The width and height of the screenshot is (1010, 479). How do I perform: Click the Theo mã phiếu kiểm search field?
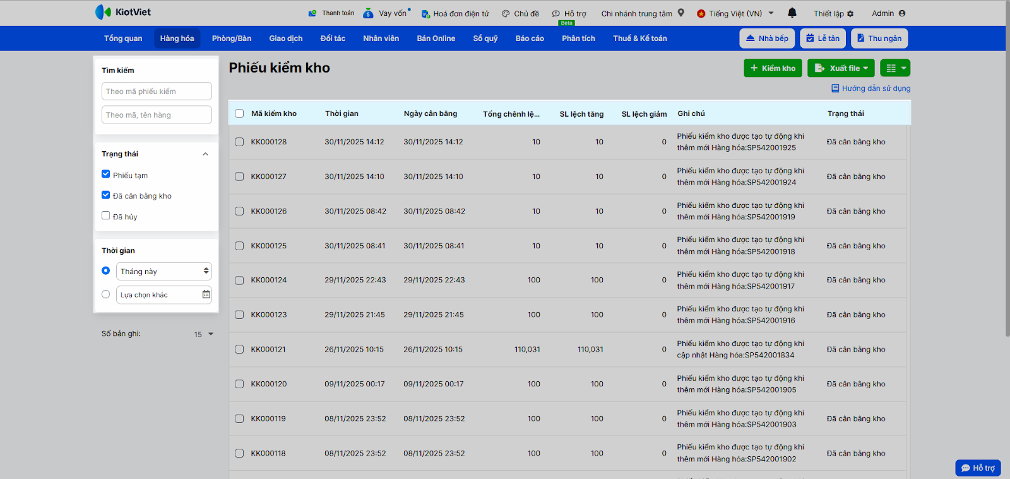click(157, 91)
